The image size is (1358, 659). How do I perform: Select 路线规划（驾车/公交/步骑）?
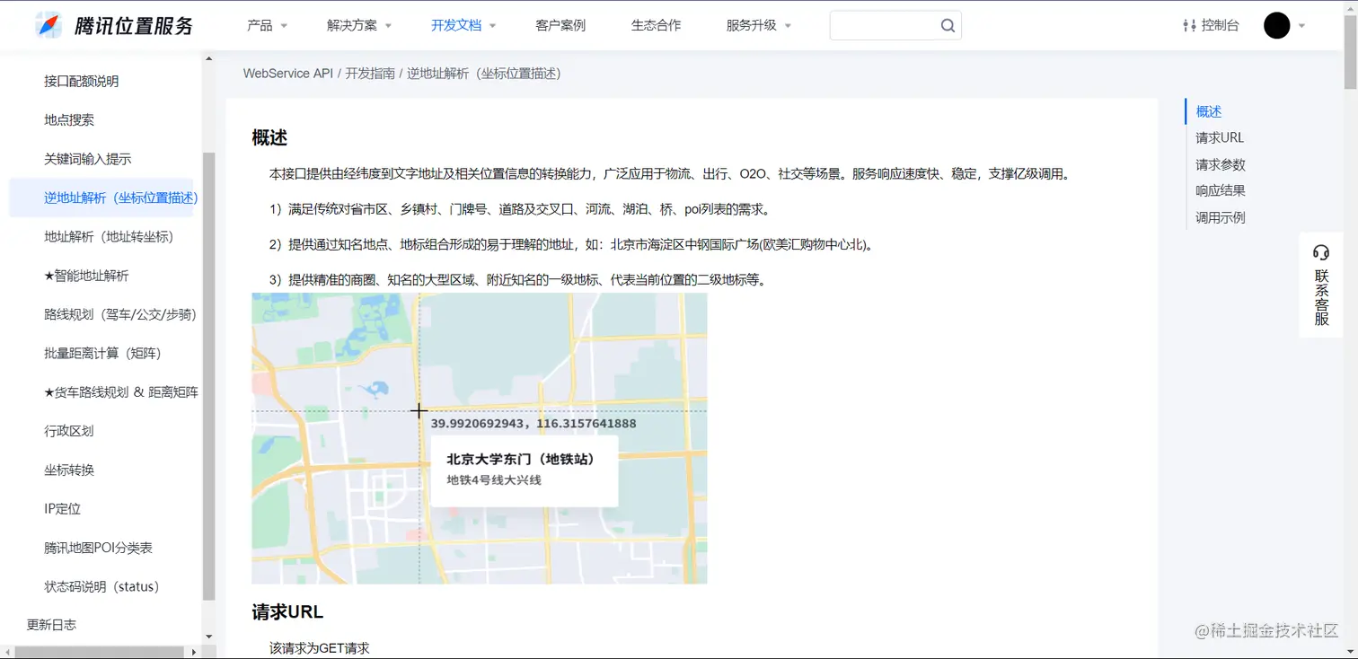(x=120, y=314)
